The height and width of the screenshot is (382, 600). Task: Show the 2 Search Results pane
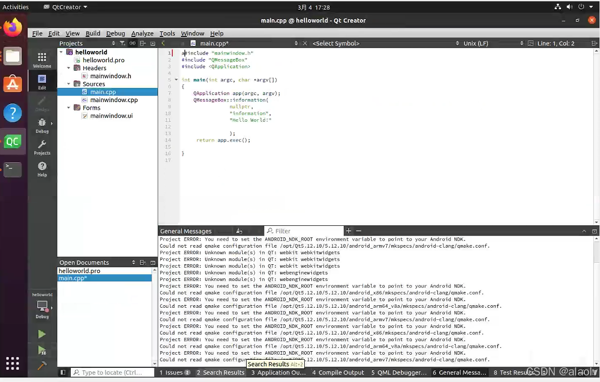tap(220, 372)
